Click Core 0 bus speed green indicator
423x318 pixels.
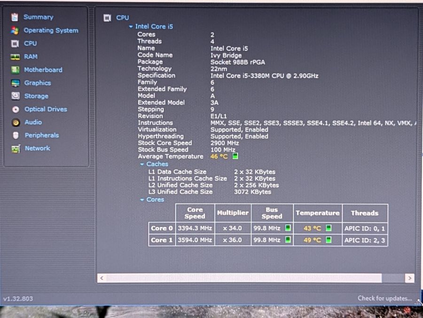pyautogui.click(x=288, y=228)
